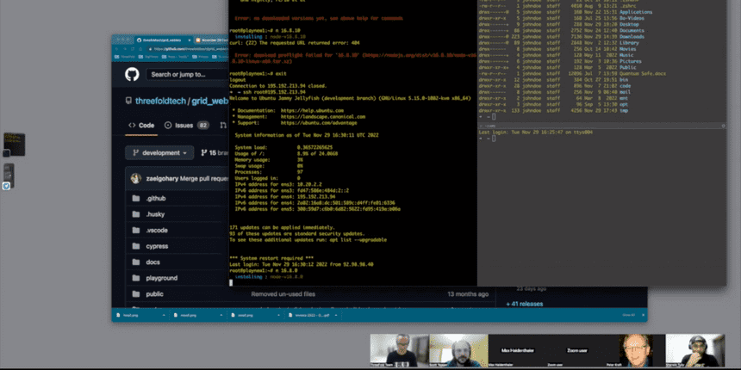Open the downloaded pdf in download bar
Viewport: 741px width, 370px height.
coord(308,315)
